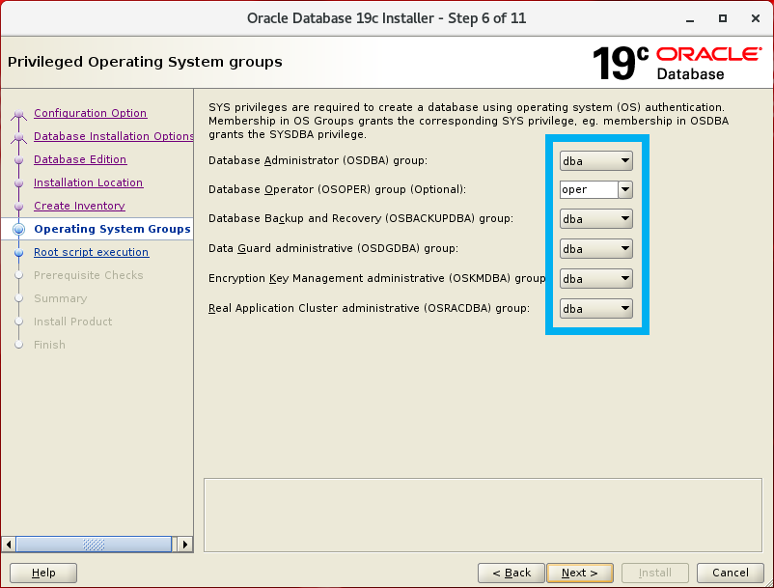This screenshot has width=774, height=588.
Task: Click the Database Installation Options step bullet
Action: 18,137
